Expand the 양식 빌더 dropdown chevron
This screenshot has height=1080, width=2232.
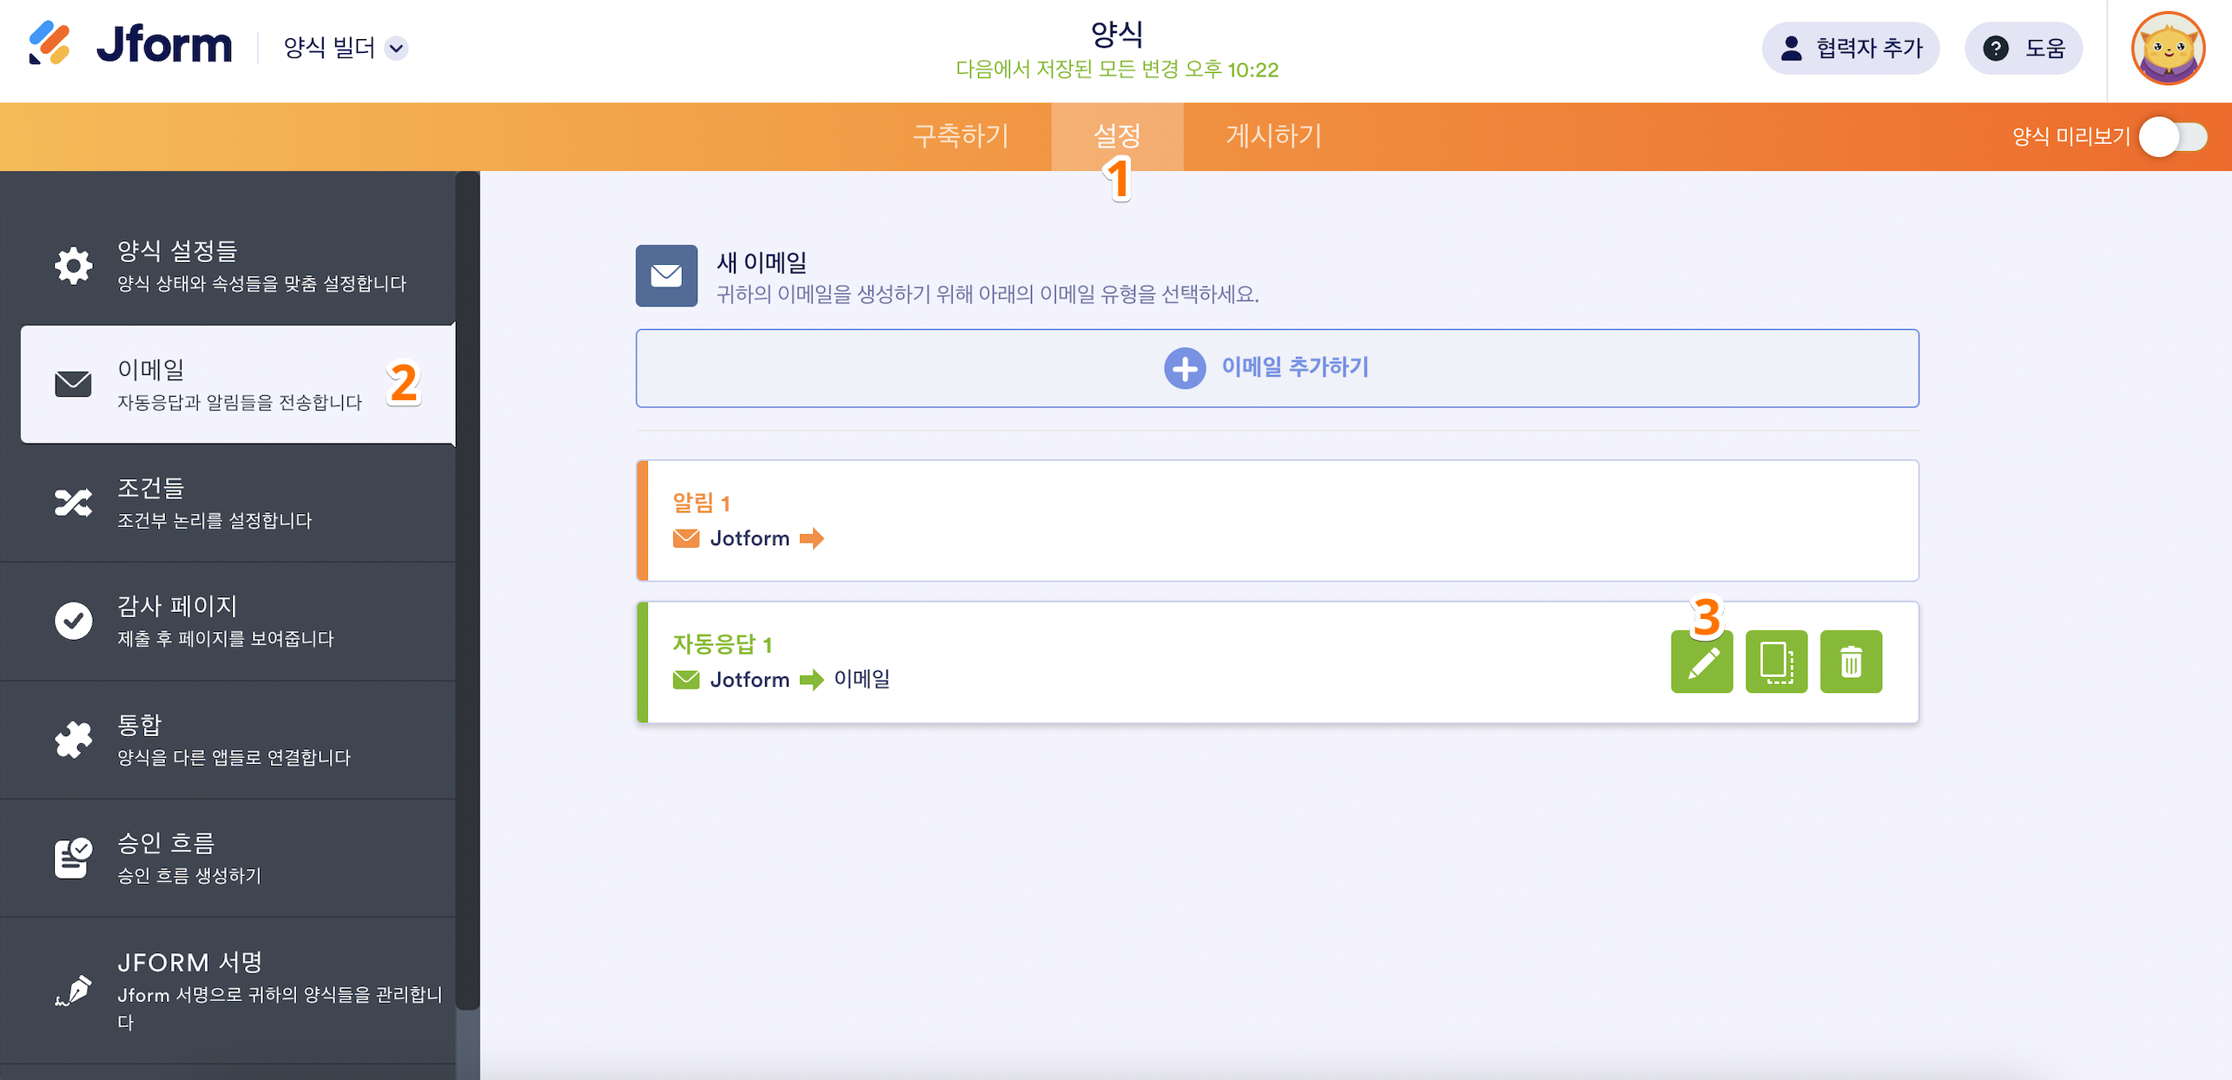pyautogui.click(x=397, y=49)
